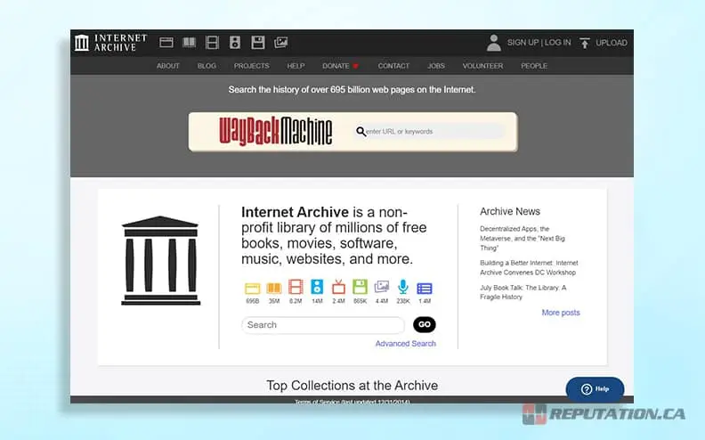Open the HELP menu item
This screenshot has height=440, width=705.
pos(296,66)
